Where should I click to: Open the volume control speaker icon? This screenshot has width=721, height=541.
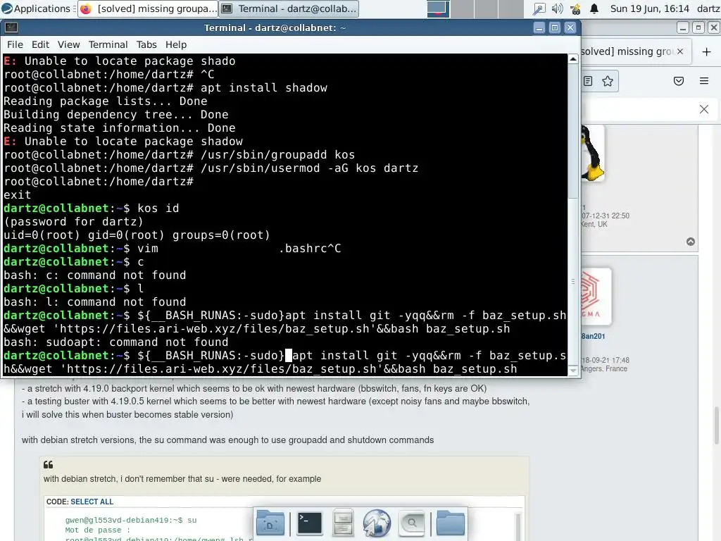pos(558,8)
